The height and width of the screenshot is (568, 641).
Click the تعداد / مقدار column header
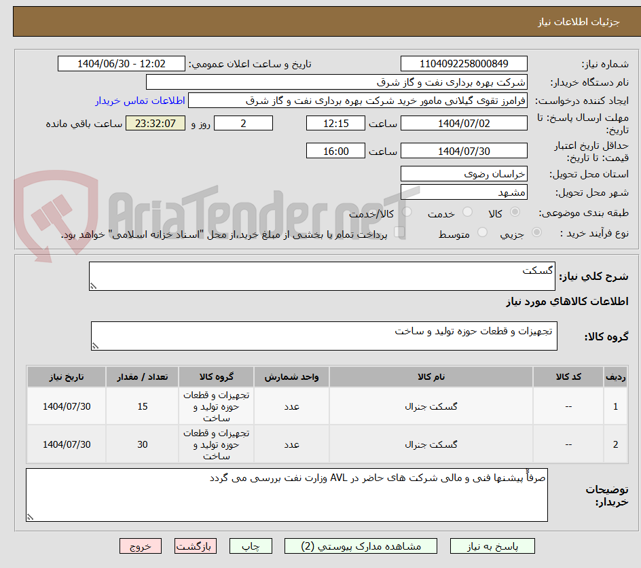(x=143, y=377)
